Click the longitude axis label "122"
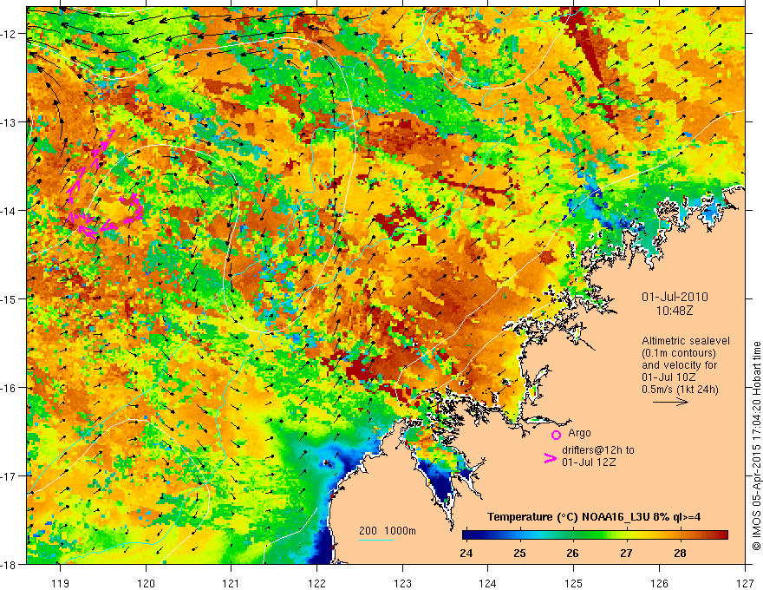 click(316, 583)
